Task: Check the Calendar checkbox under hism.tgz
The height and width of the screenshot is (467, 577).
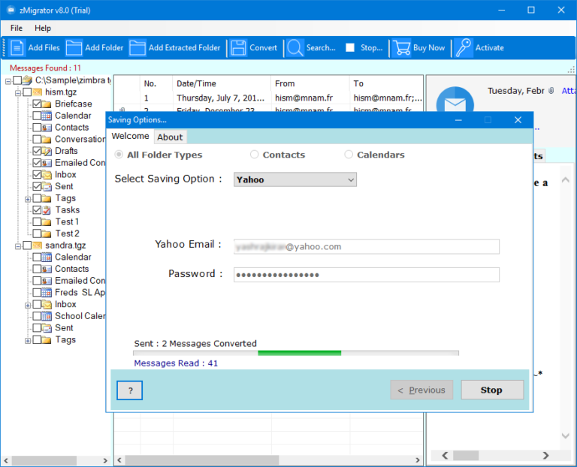Action: [x=37, y=116]
